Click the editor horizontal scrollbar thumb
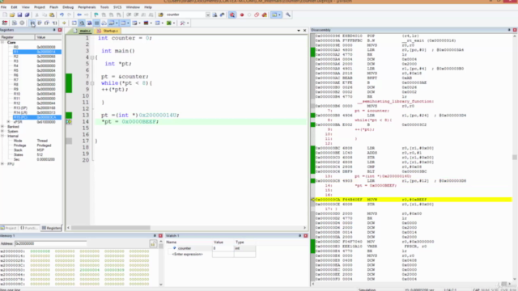The image size is (518, 291). pyautogui.click(x=111, y=228)
